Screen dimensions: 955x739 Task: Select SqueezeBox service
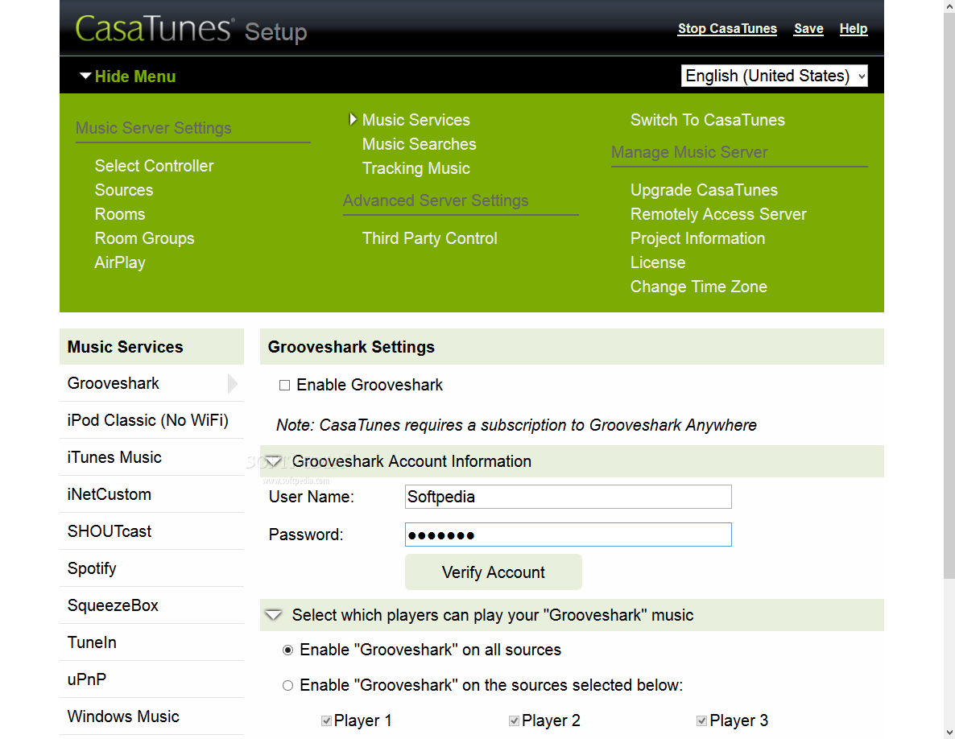[151, 605]
